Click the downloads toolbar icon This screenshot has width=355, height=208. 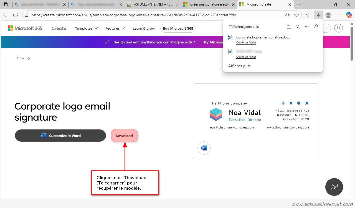point(318,15)
